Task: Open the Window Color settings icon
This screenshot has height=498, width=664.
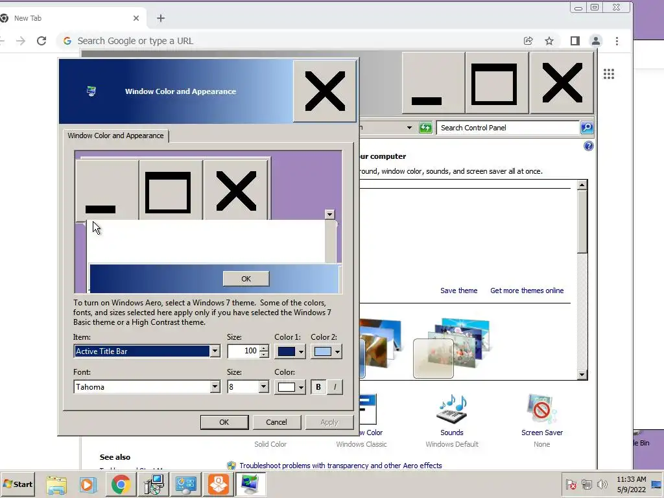Action: (368, 410)
